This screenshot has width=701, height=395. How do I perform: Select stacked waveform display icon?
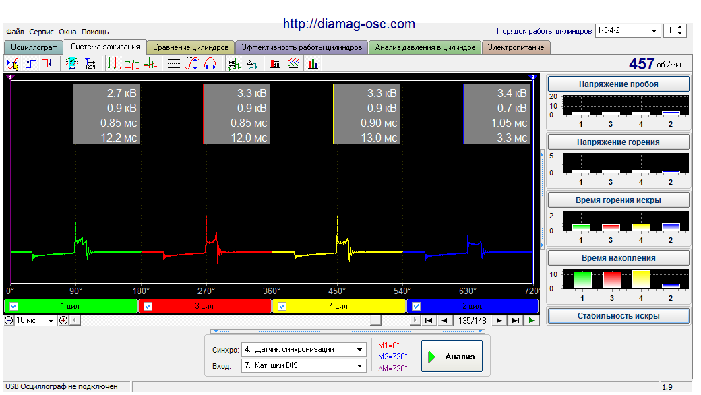(132, 64)
